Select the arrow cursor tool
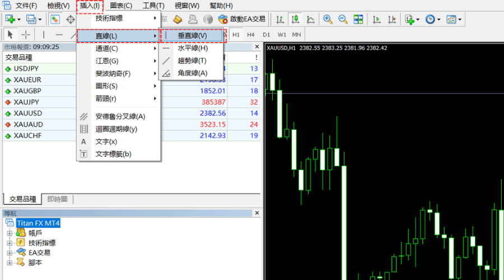Image resolution: width=504 pixels, height=280 pixels. coord(11,35)
